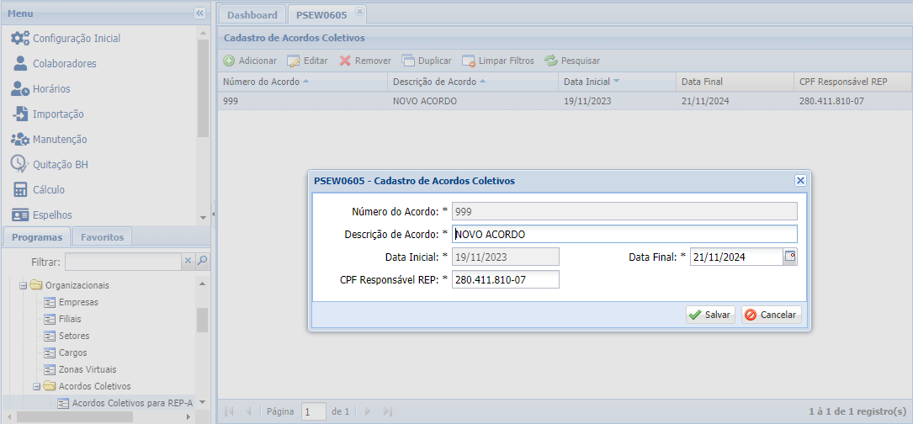Open the Data Final calendar picker
Image resolution: width=913 pixels, height=424 pixels.
(x=790, y=257)
